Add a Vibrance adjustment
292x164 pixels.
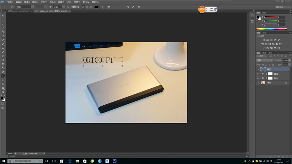point(278,40)
